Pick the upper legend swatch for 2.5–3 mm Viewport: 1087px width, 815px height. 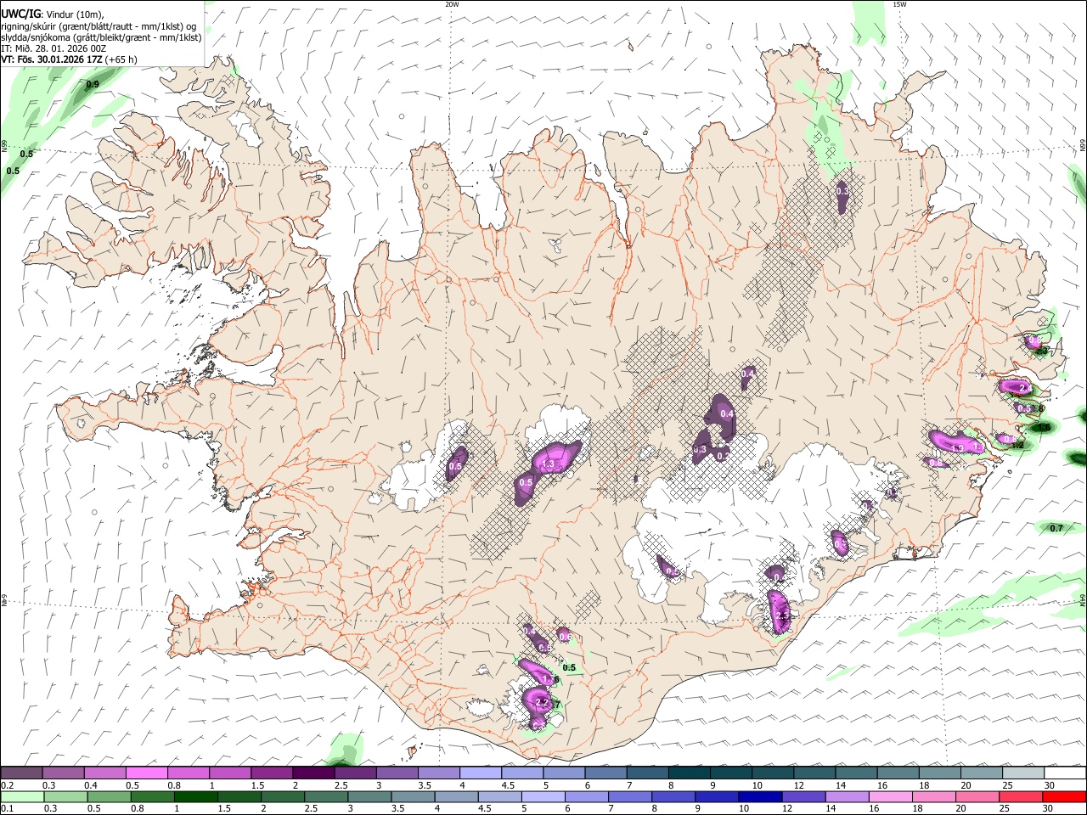[355, 773]
